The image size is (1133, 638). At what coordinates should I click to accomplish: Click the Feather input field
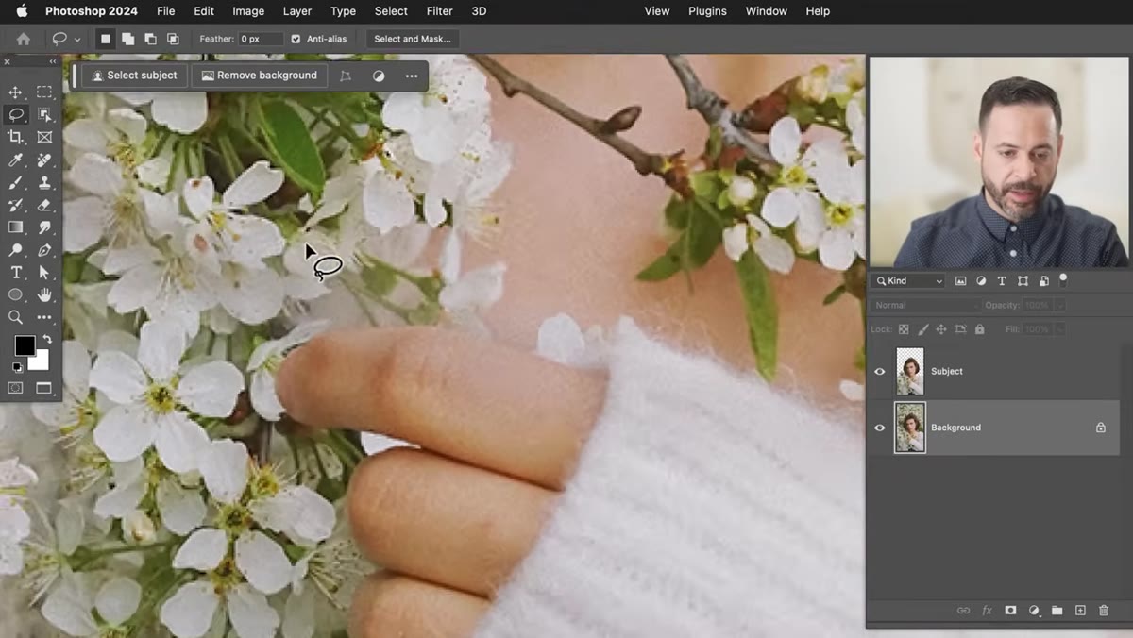coord(261,39)
